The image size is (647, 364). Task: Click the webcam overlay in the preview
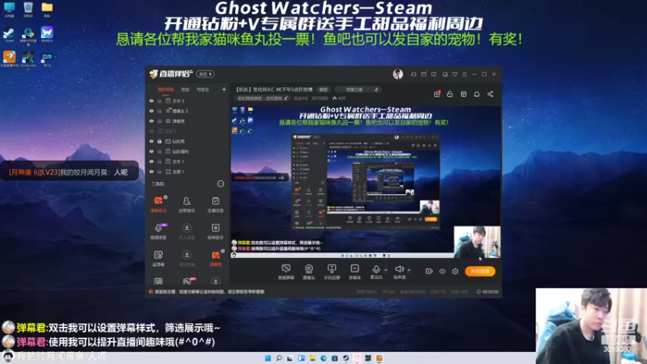point(477,242)
